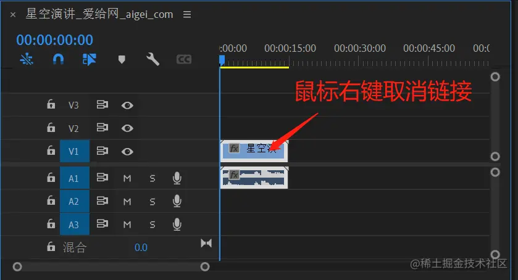Image resolution: width=518 pixels, height=280 pixels.
Task: Lock the A3 track
Action: tap(51, 223)
